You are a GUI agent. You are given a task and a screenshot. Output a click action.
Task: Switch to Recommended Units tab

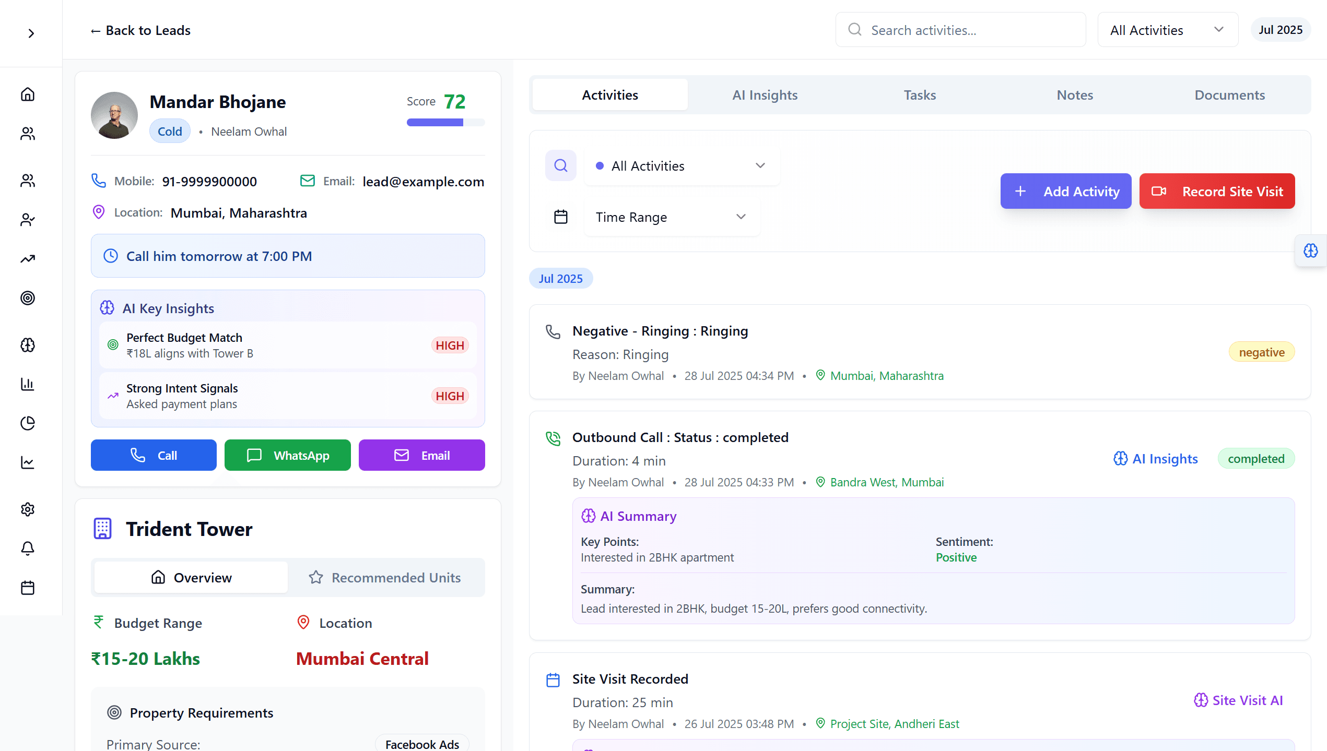(386, 578)
